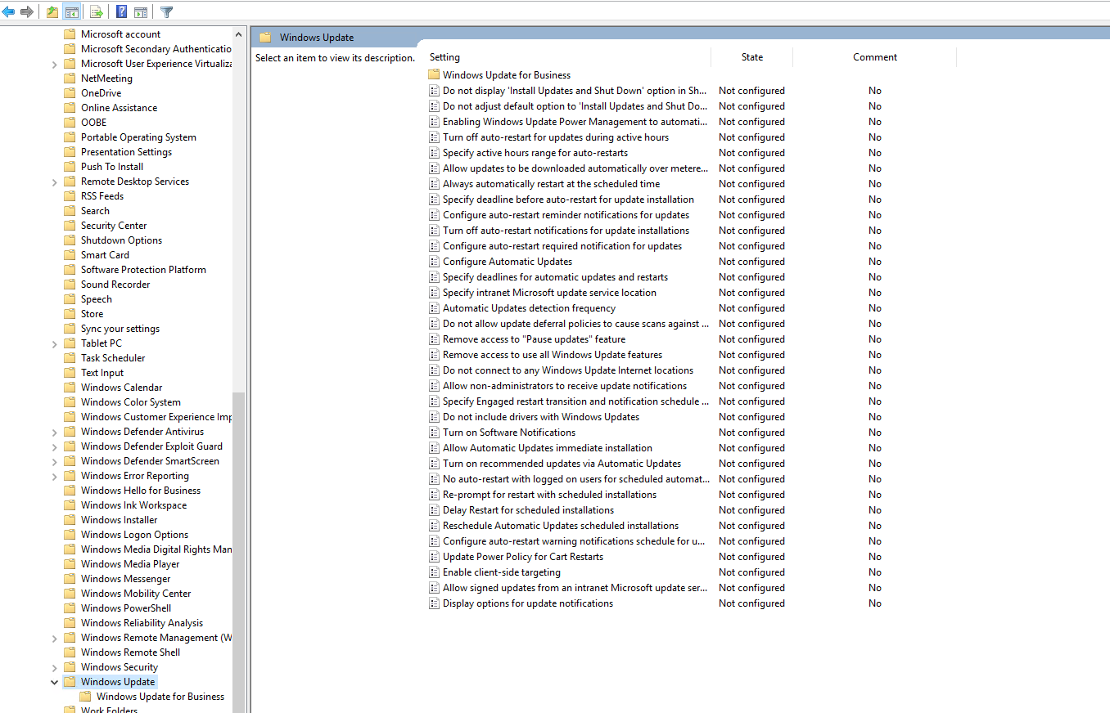The height and width of the screenshot is (713, 1110).
Task: Go up one level with folder icon
Action: (x=52, y=11)
